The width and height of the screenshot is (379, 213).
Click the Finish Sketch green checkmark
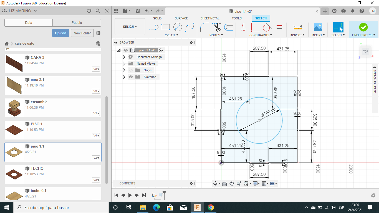(x=363, y=27)
